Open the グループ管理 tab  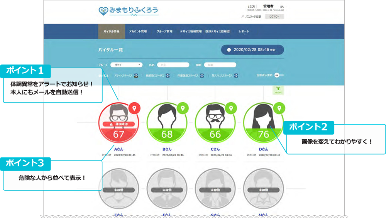164,32
